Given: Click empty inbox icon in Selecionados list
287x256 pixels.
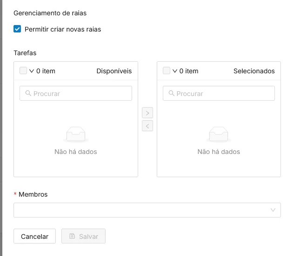Looking at the screenshot, I should (219, 134).
